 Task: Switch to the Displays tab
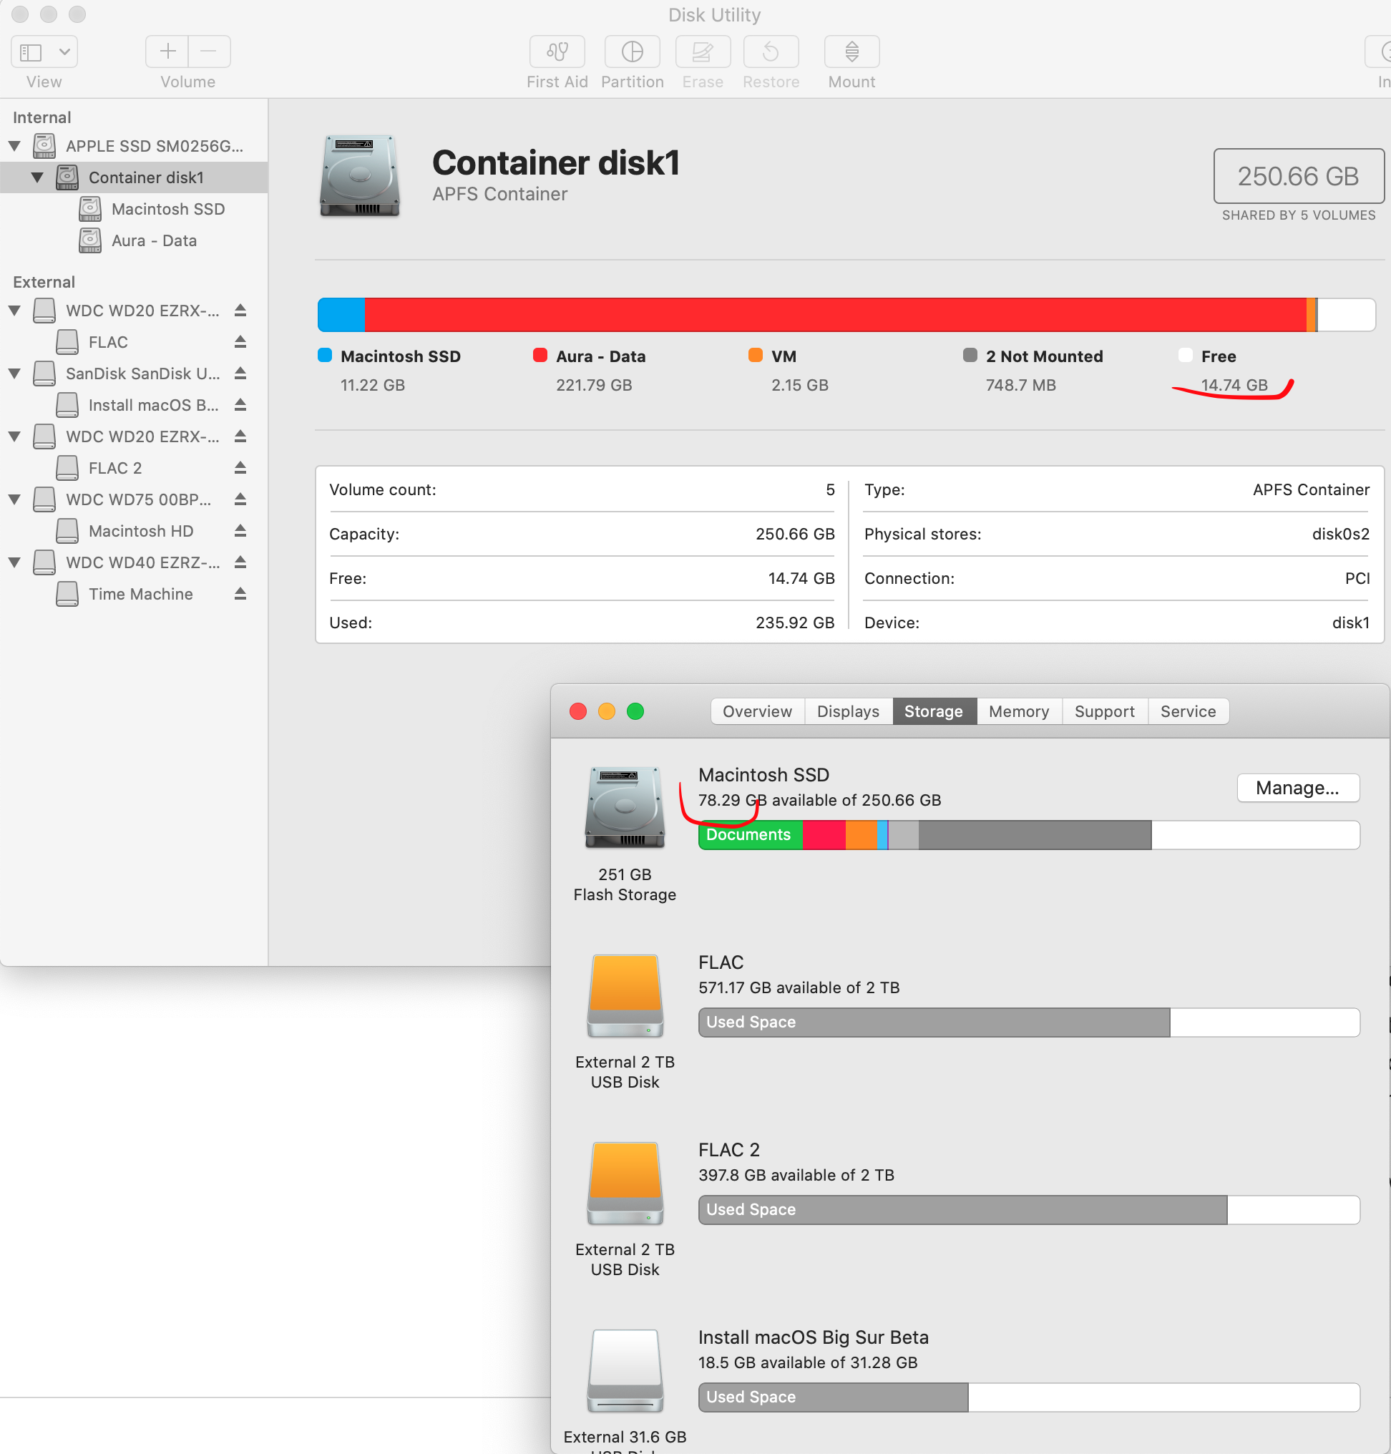tap(847, 711)
